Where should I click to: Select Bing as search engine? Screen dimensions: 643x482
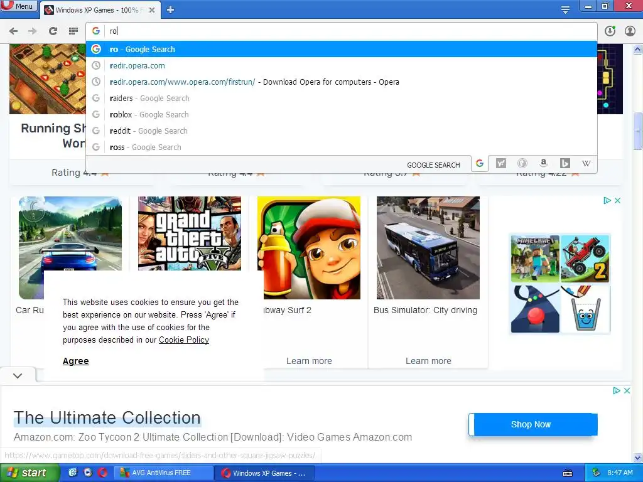tap(565, 164)
